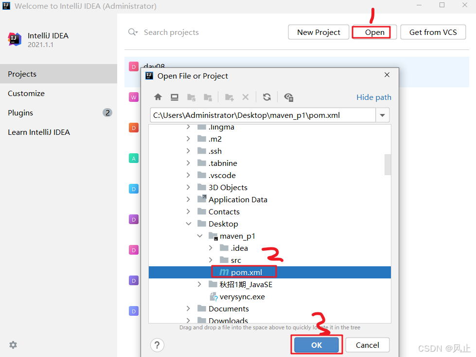
Task: Select the Desktop folder row
Action: click(x=269, y=224)
